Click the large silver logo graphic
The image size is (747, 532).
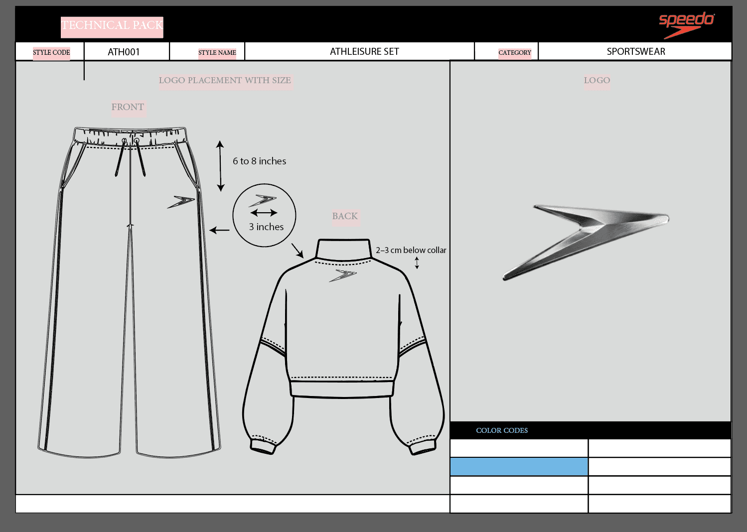586,242
